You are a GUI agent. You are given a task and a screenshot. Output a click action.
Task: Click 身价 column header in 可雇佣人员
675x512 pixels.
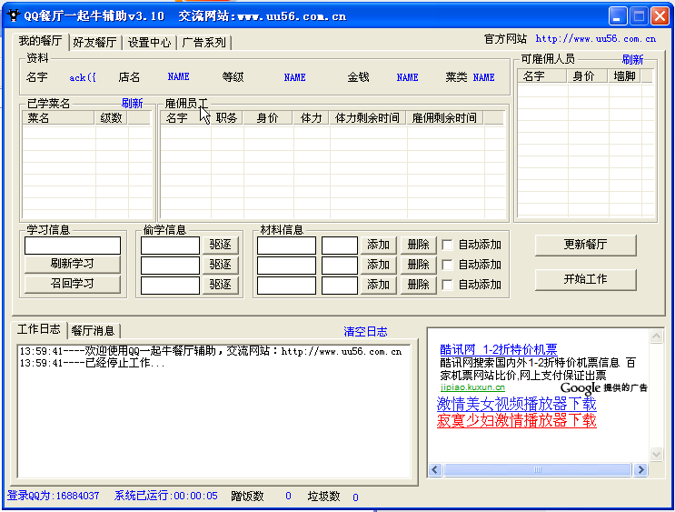pyautogui.click(x=587, y=76)
